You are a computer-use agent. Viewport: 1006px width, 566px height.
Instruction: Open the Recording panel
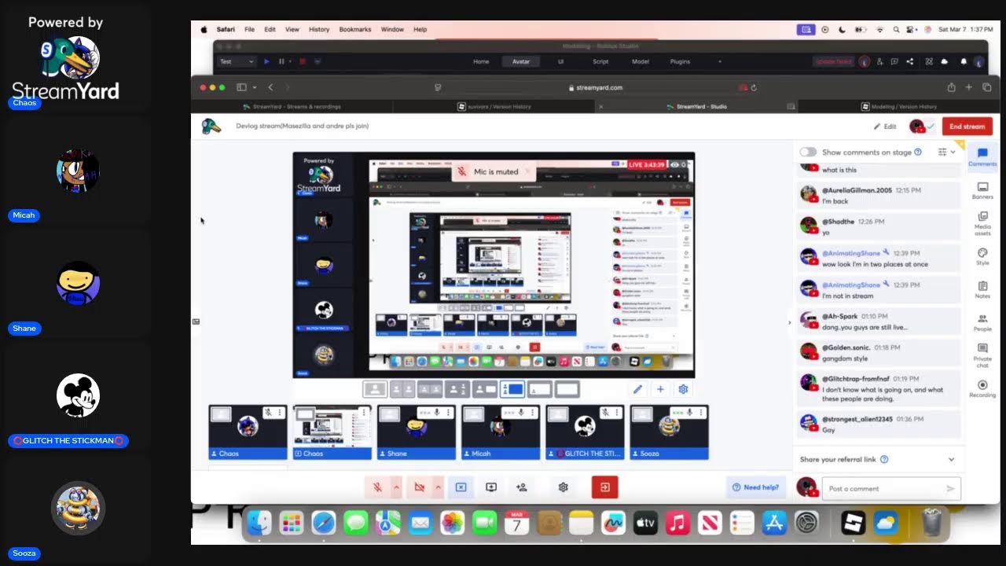(982, 388)
